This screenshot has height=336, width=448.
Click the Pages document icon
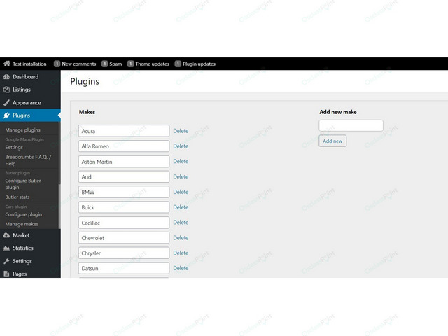(6, 274)
